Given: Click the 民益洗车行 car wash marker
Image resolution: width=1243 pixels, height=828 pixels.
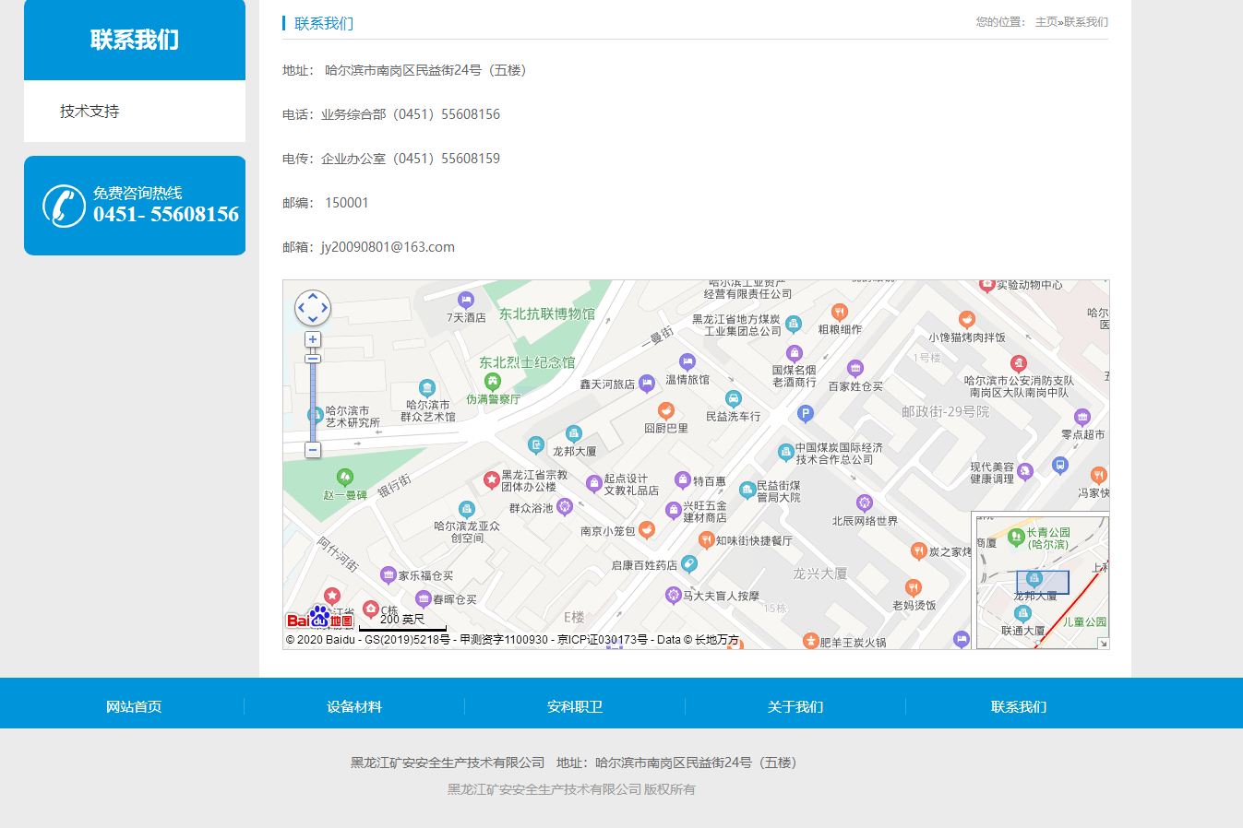Looking at the screenshot, I should [x=733, y=398].
